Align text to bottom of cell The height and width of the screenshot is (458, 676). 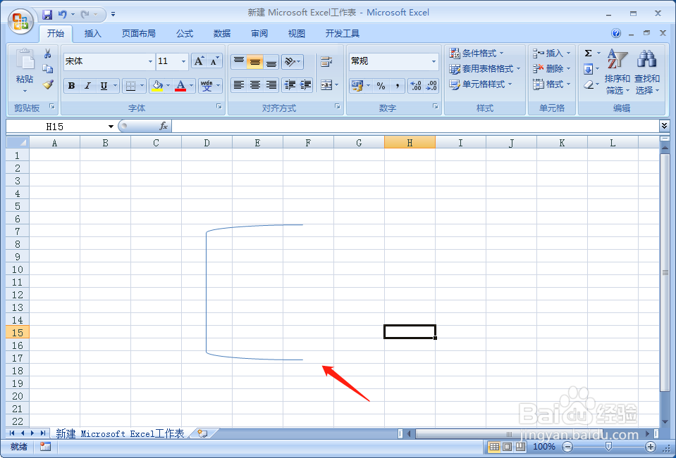[271, 61]
